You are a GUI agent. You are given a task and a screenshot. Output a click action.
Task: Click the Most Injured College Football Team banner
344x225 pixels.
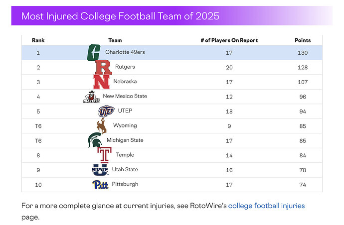click(172, 16)
